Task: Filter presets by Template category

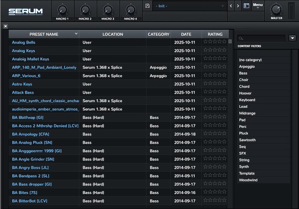Action: (247, 173)
